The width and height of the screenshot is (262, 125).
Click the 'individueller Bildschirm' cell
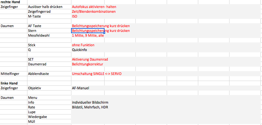point(88,102)
